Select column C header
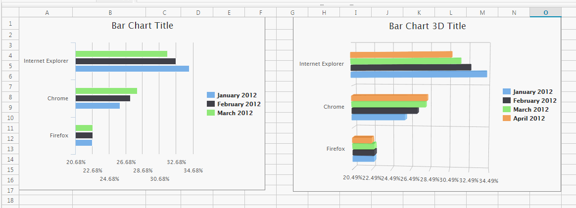Screen dimensions: 576x208 tap(164, 12)
